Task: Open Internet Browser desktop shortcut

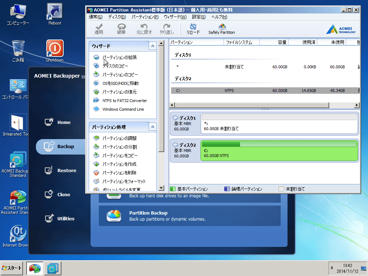Action: [15, 236]
